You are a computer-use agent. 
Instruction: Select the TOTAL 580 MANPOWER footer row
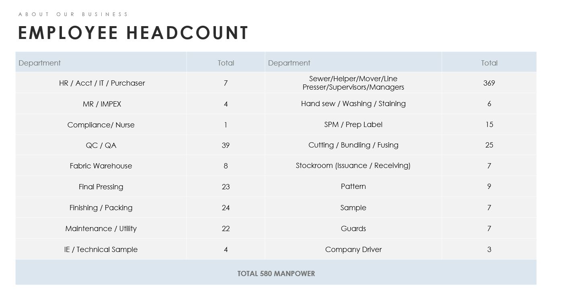(x=276, y=274)
